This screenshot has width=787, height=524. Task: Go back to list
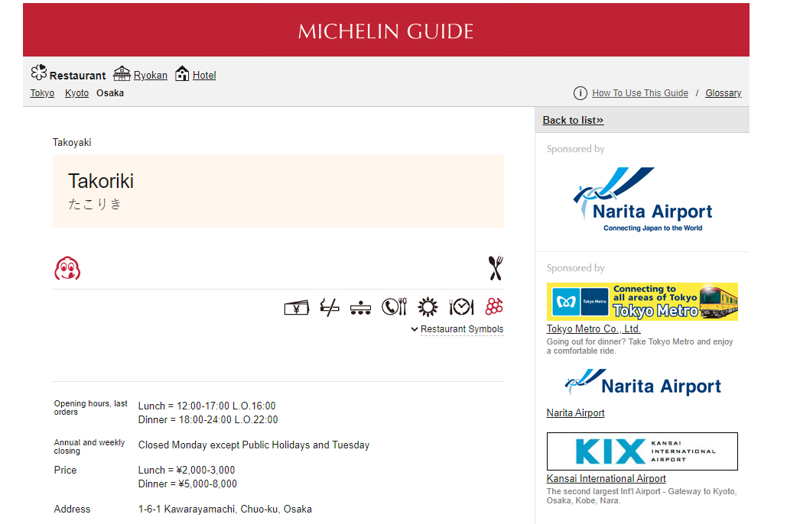click(x=573, y=120)
